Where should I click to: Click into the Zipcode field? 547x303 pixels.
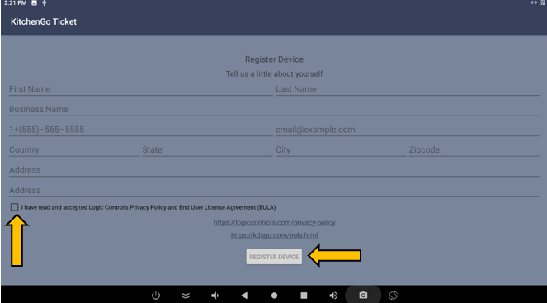[474, 150]
